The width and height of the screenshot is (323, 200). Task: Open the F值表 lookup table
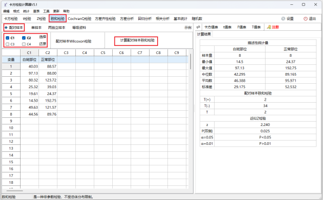click(x=242, y=27)
